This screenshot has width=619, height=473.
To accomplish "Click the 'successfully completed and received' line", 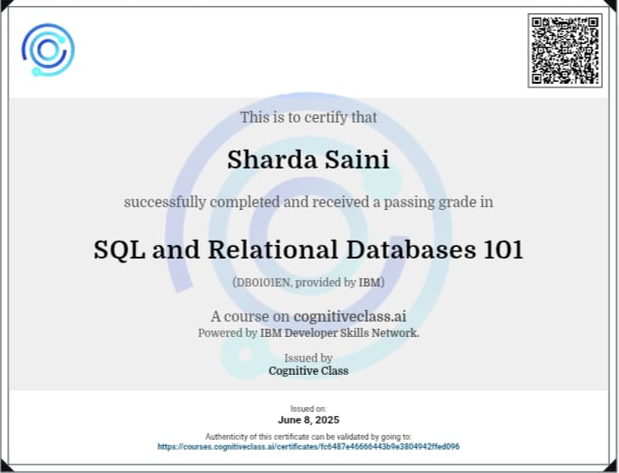I will click(308, 202).
